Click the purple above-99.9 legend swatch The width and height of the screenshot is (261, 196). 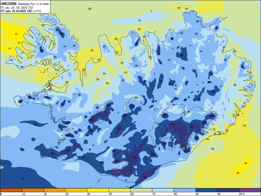pyautogui.click(x=250, y=190)
